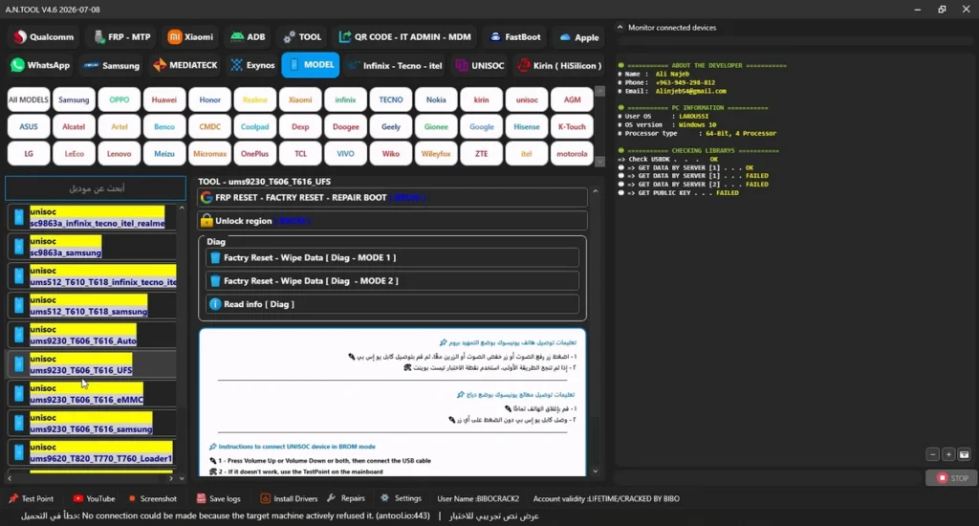979x526 pixels.
Task: Run the Unlock region operation
Action: (393, 221)
